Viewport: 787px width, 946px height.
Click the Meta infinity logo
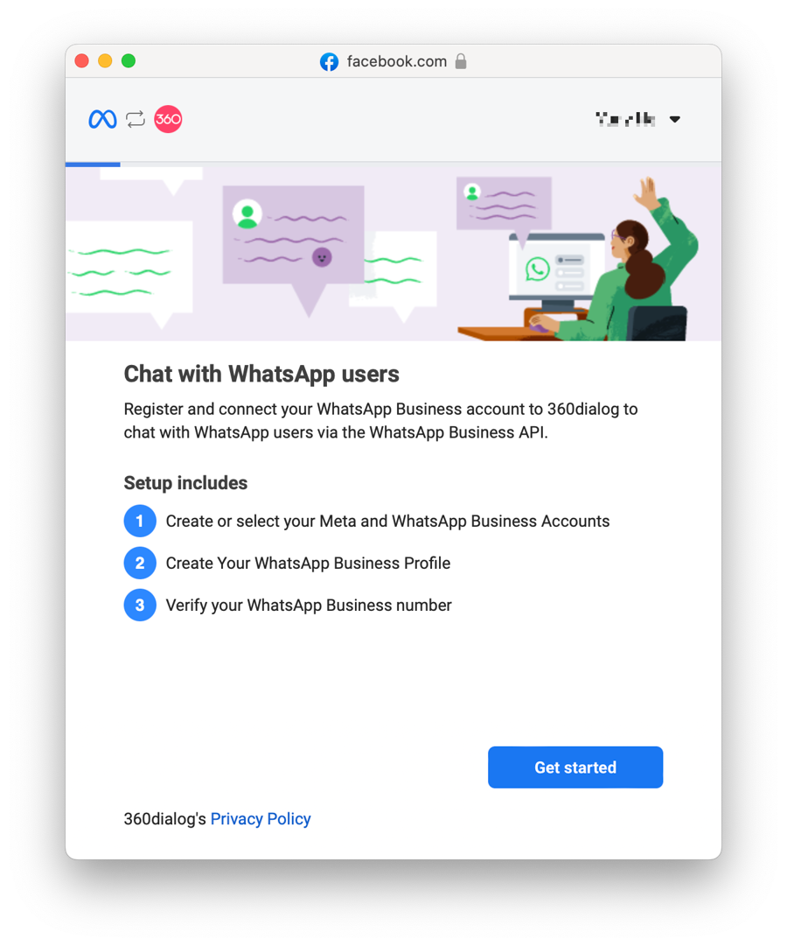pyautogui.click(x=102, y=120)
